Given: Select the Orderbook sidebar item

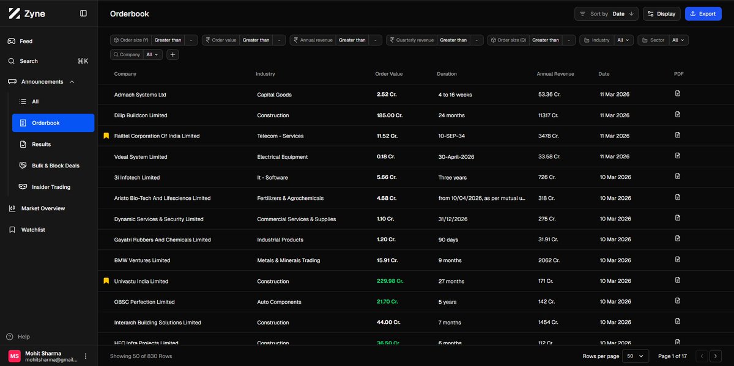Looking at the screenshot, I should tap(53, 123).
